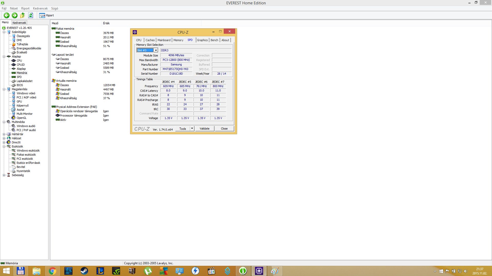The image size is (492, 276).
Task: Select Windows audió in Multimédia
Action: [x=23, y=126]
